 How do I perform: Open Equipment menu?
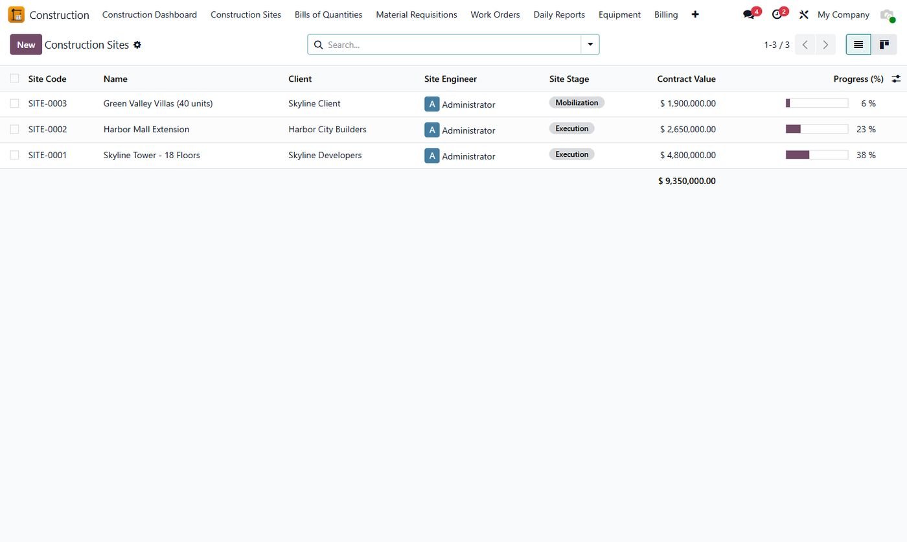pos(619,14)
